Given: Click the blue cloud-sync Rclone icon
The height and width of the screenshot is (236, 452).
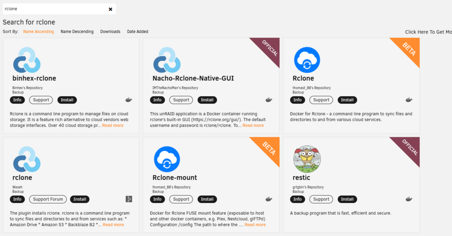Looking at the screenshot, I should point(307,60).
